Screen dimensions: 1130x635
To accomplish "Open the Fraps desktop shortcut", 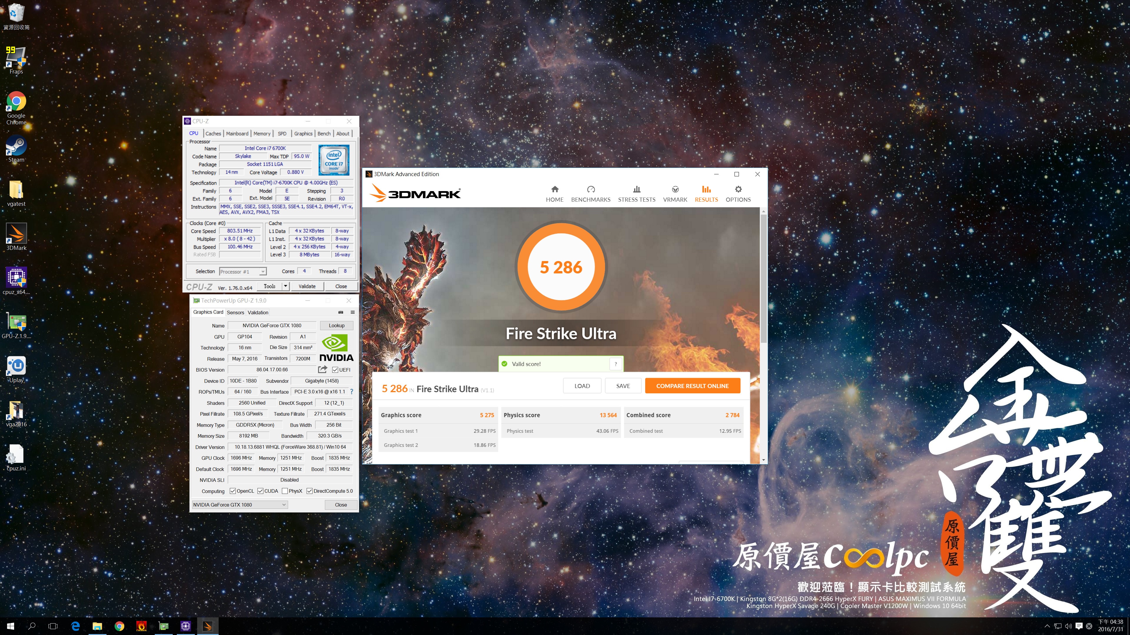I will click(16, 60).
